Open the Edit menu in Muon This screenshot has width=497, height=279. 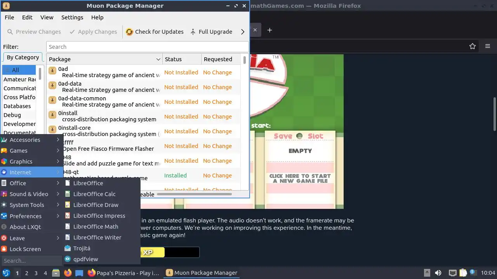click(27, 17)
